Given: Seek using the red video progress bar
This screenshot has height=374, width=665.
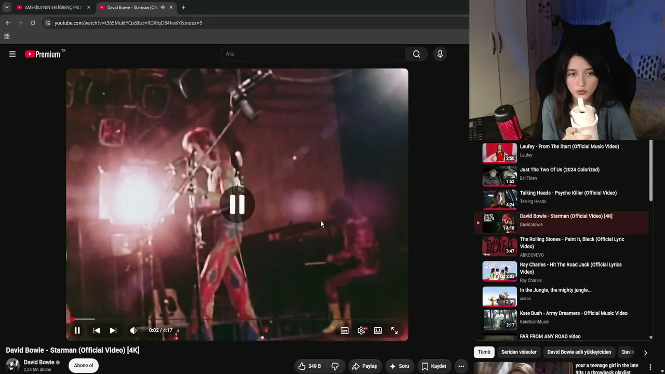Looking at the screenshot, I should [237, 319].
